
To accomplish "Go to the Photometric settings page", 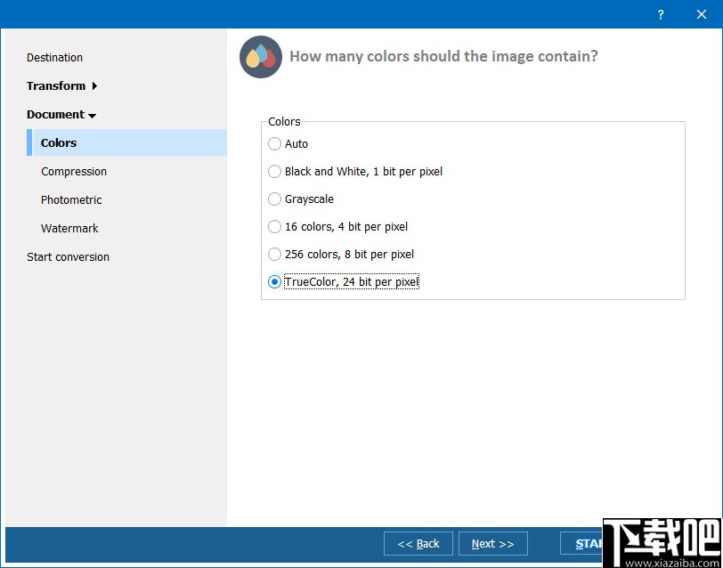I will tap(71, 200).
